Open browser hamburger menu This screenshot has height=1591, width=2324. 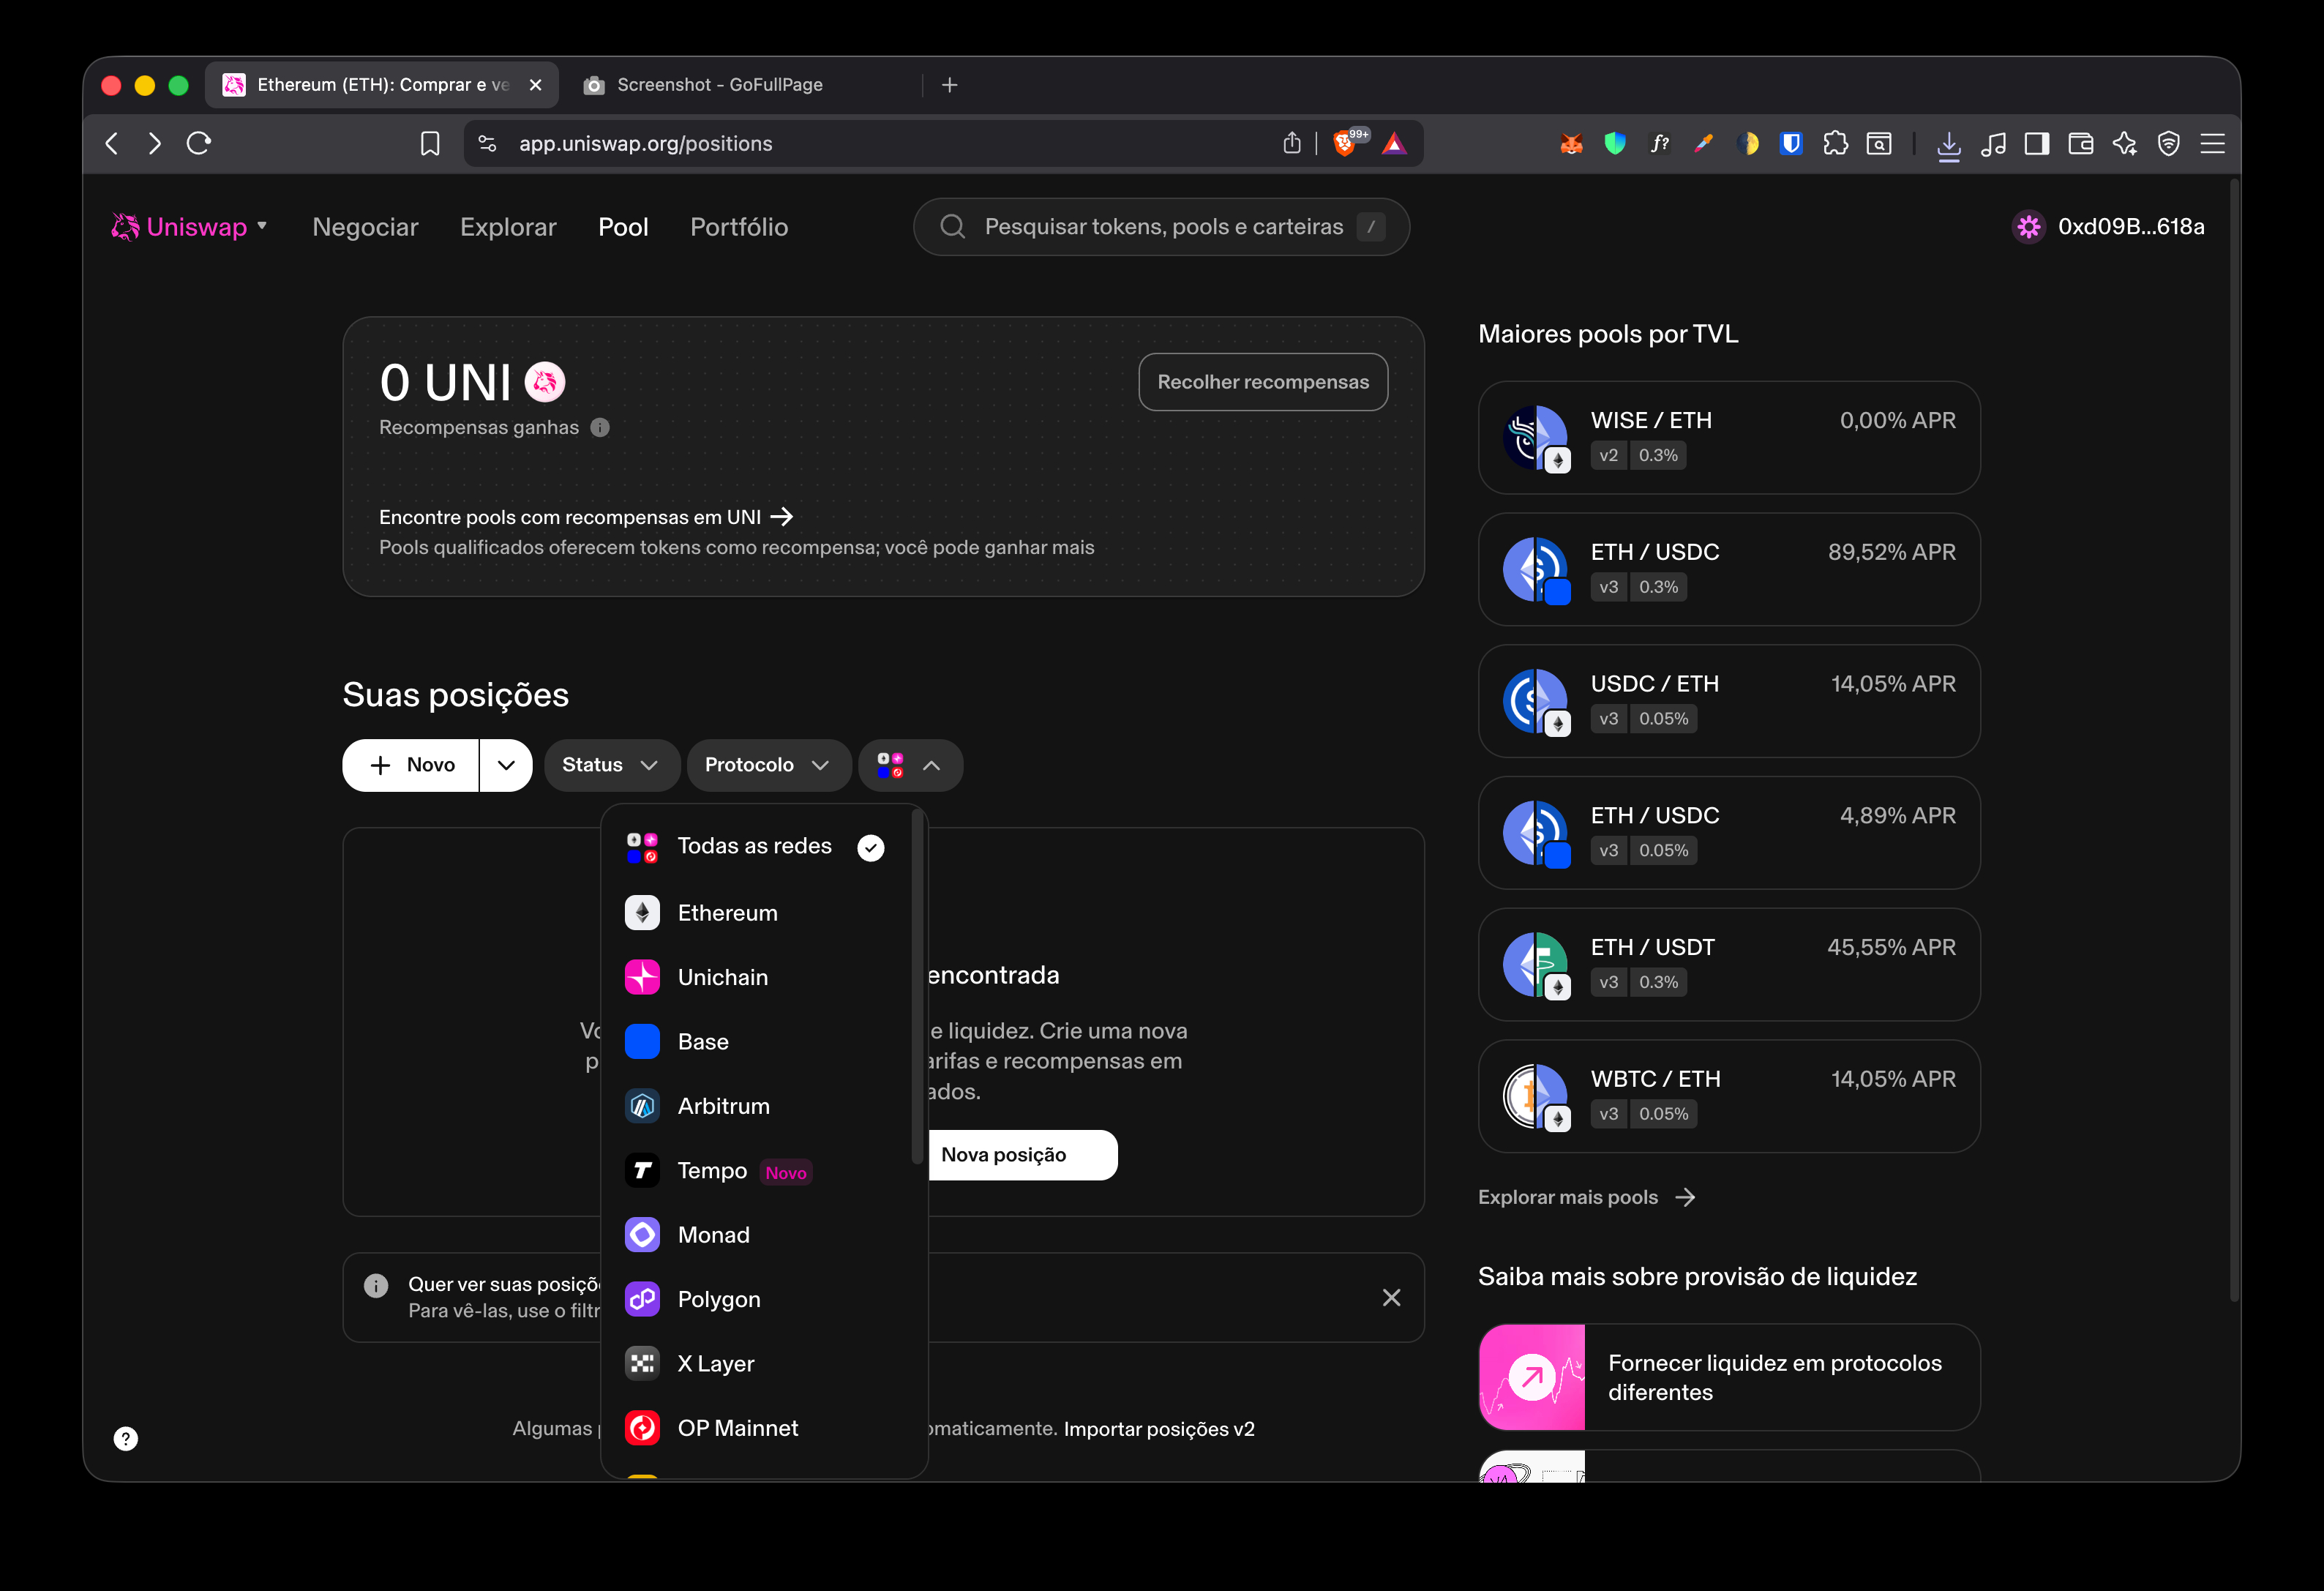click(2213, 144)
